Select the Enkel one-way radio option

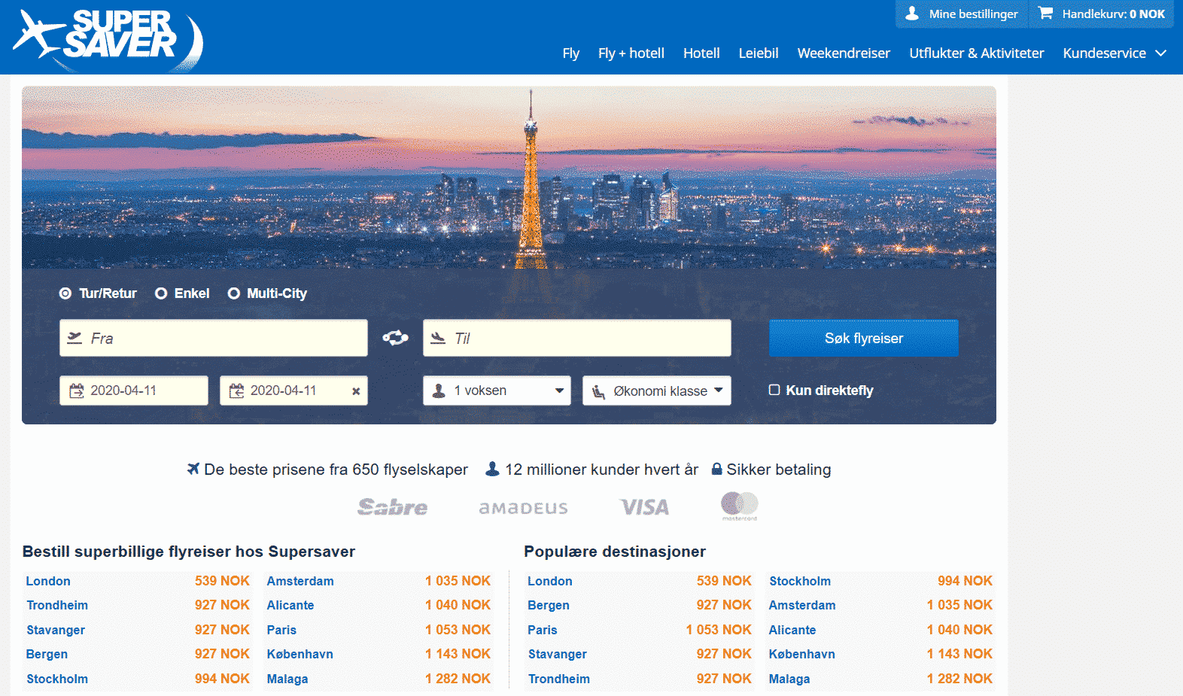point(161,293)
